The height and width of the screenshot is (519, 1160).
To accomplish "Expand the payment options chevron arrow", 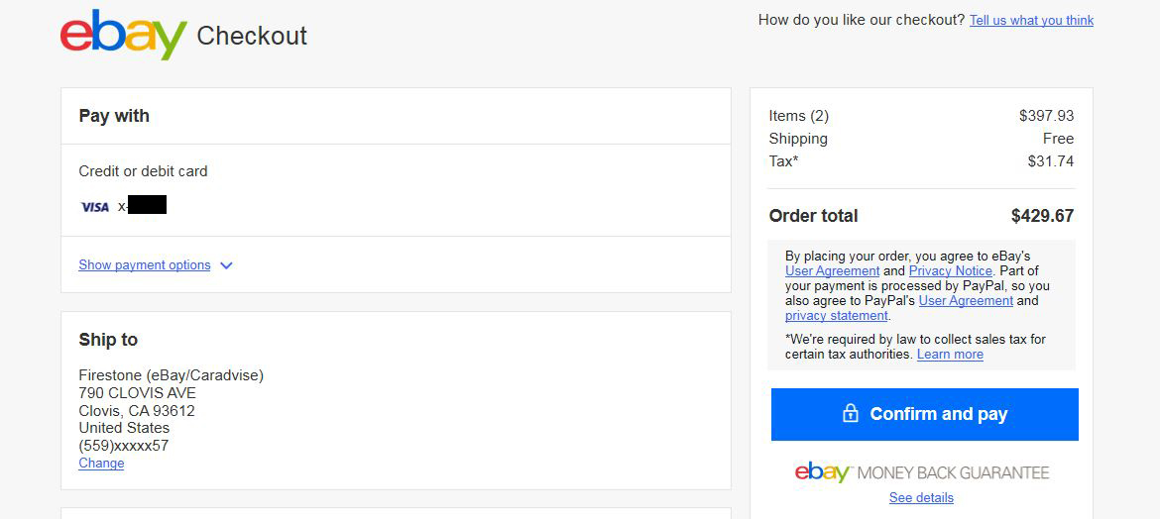I will [x=226, y=265].
